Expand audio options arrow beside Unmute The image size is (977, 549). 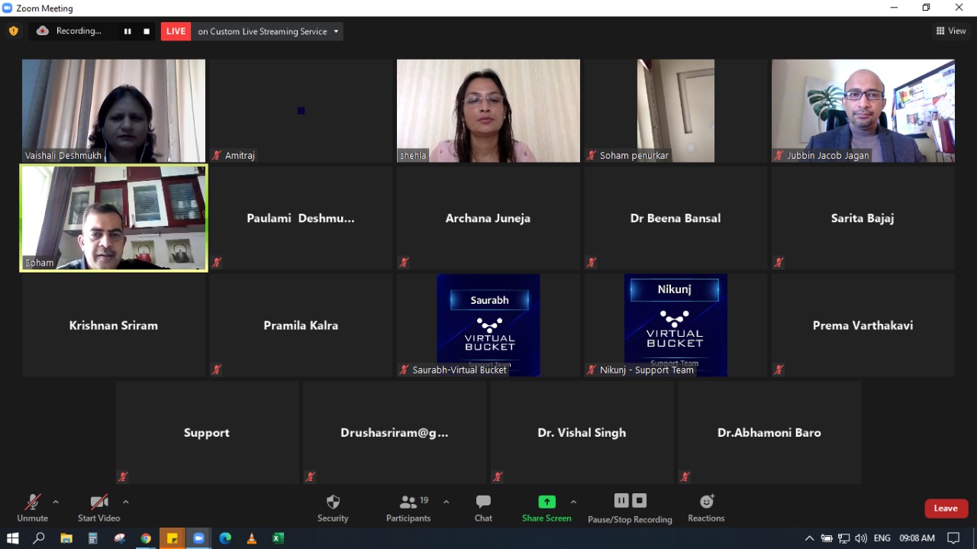pos(56,502)
